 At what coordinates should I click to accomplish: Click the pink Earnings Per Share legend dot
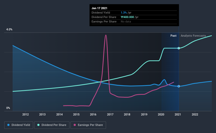point(75,125)
